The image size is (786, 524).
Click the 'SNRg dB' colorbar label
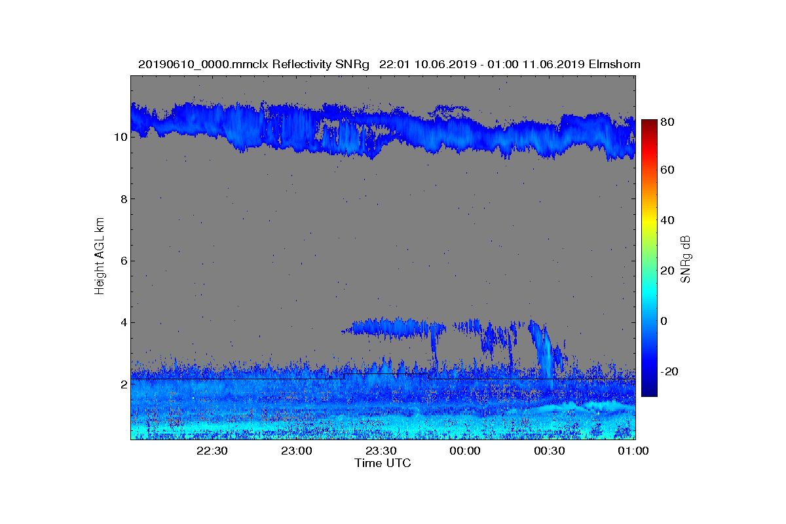tap(686, 259)
